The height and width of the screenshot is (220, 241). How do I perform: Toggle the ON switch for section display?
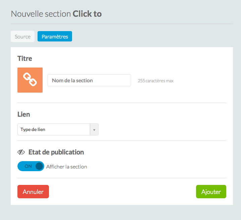tap(31, 166)
